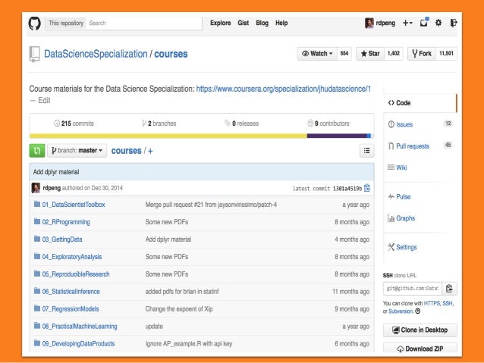Image resolution: width=484 pixels, height=363 pixels.
Task: Open account settings gear icon
Action: point(438,23)
